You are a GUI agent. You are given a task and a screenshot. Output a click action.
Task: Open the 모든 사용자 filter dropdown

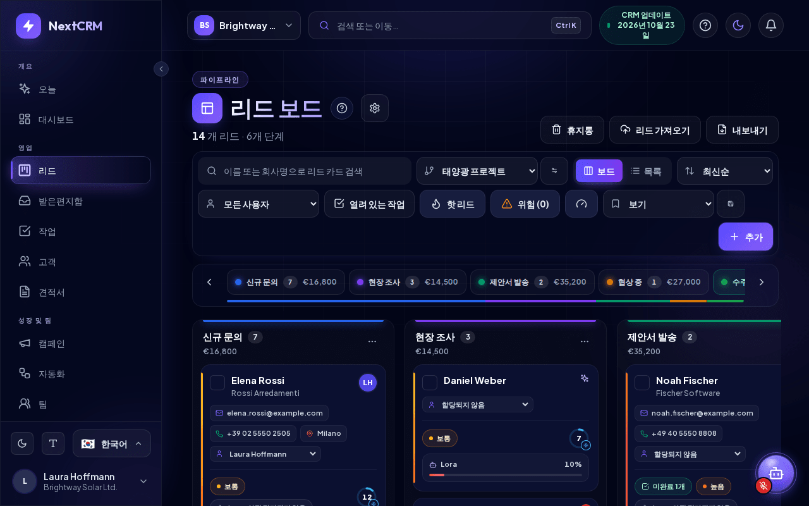259,204
